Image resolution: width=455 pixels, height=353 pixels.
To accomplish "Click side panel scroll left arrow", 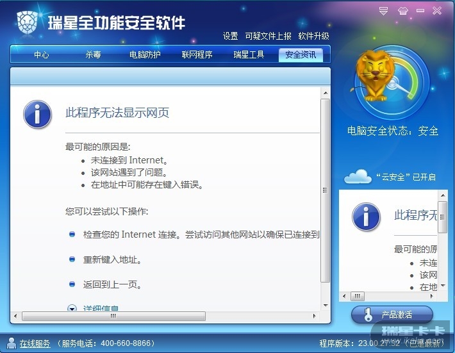I will [344, 296].
